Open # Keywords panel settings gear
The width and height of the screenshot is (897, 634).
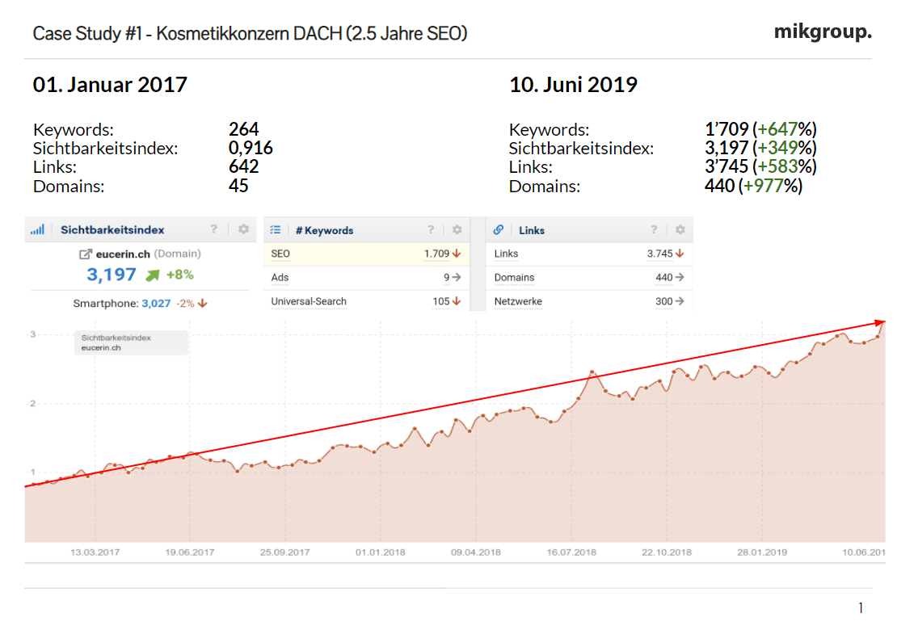(457, 230)
